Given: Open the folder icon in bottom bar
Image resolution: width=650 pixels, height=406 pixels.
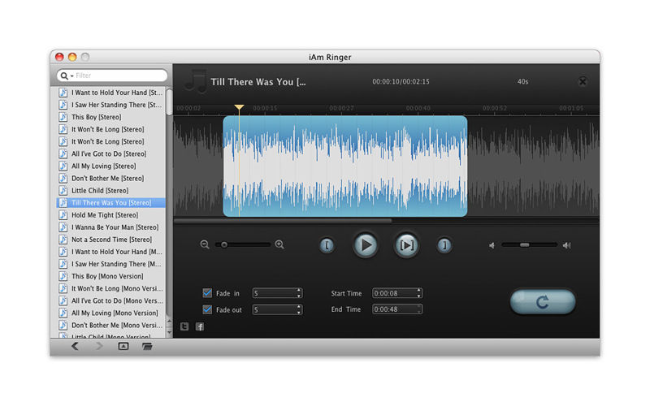Looking at the screenshot, I should (147, 346).
